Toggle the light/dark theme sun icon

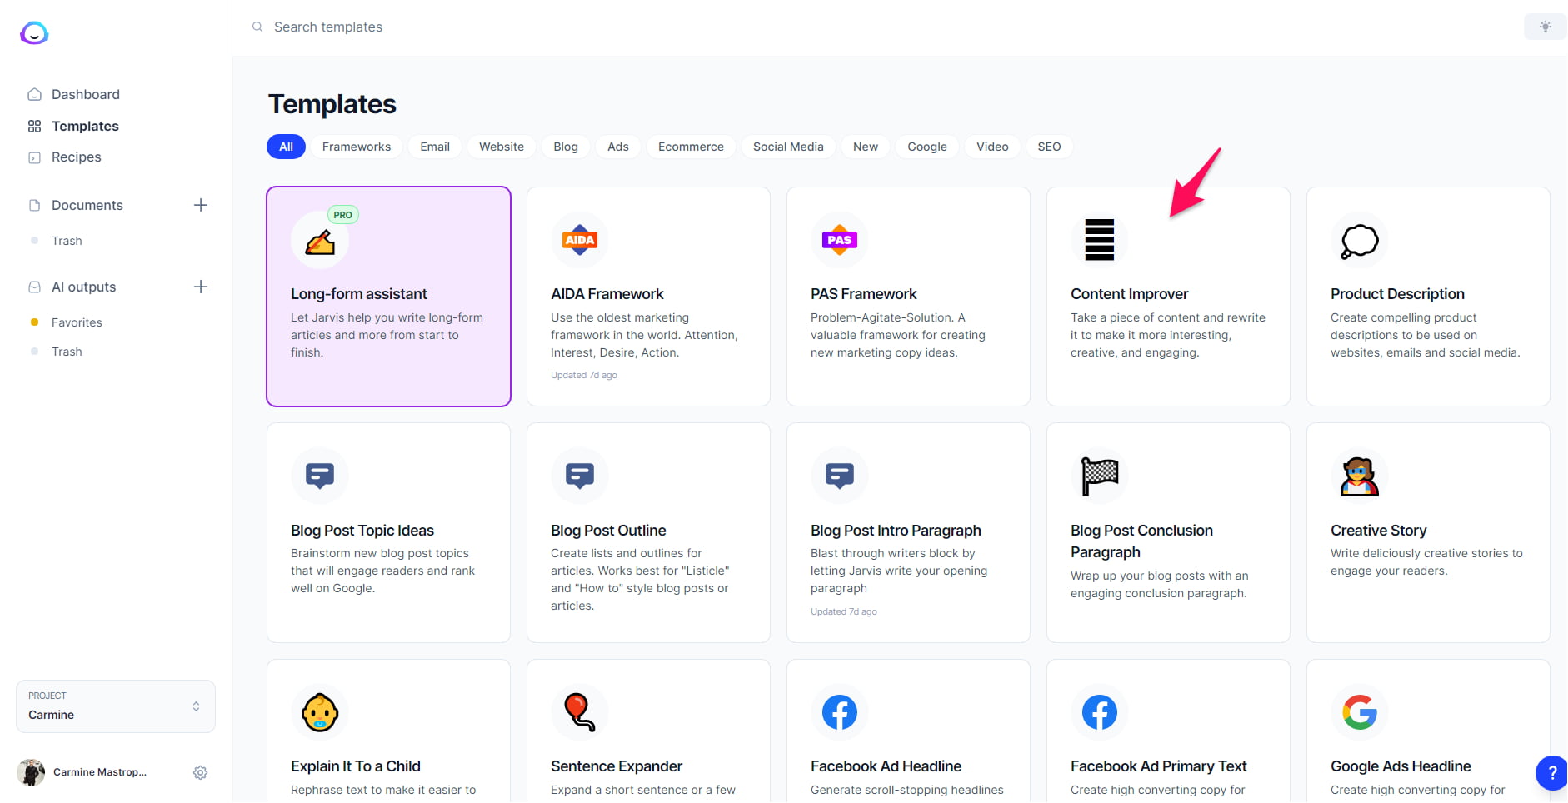point(1545,27)
